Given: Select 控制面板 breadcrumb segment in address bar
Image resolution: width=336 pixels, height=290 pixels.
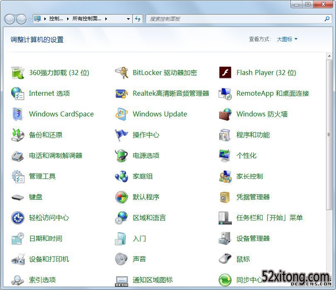Looking at the screenshot, I should pyautogui.click(x=56, y=19).
